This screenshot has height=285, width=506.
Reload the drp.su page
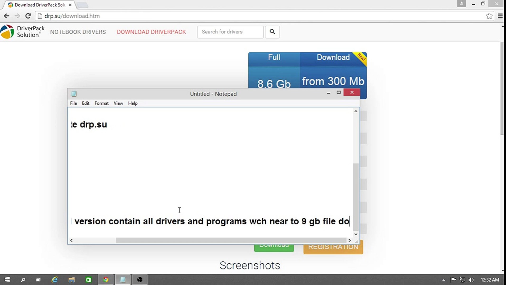[28, 16]
